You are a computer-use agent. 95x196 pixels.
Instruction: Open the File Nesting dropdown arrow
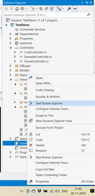(x=63, y=9)
